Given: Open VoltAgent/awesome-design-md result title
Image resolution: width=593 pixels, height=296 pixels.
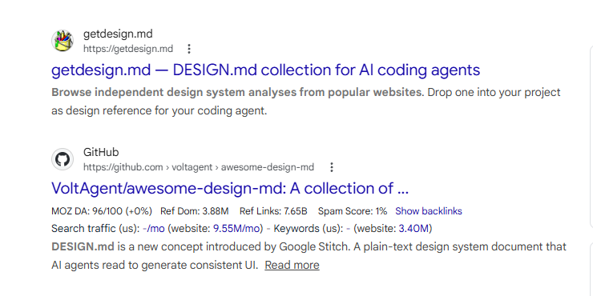Looking at the screenshot, I should (x=230, y=188).
